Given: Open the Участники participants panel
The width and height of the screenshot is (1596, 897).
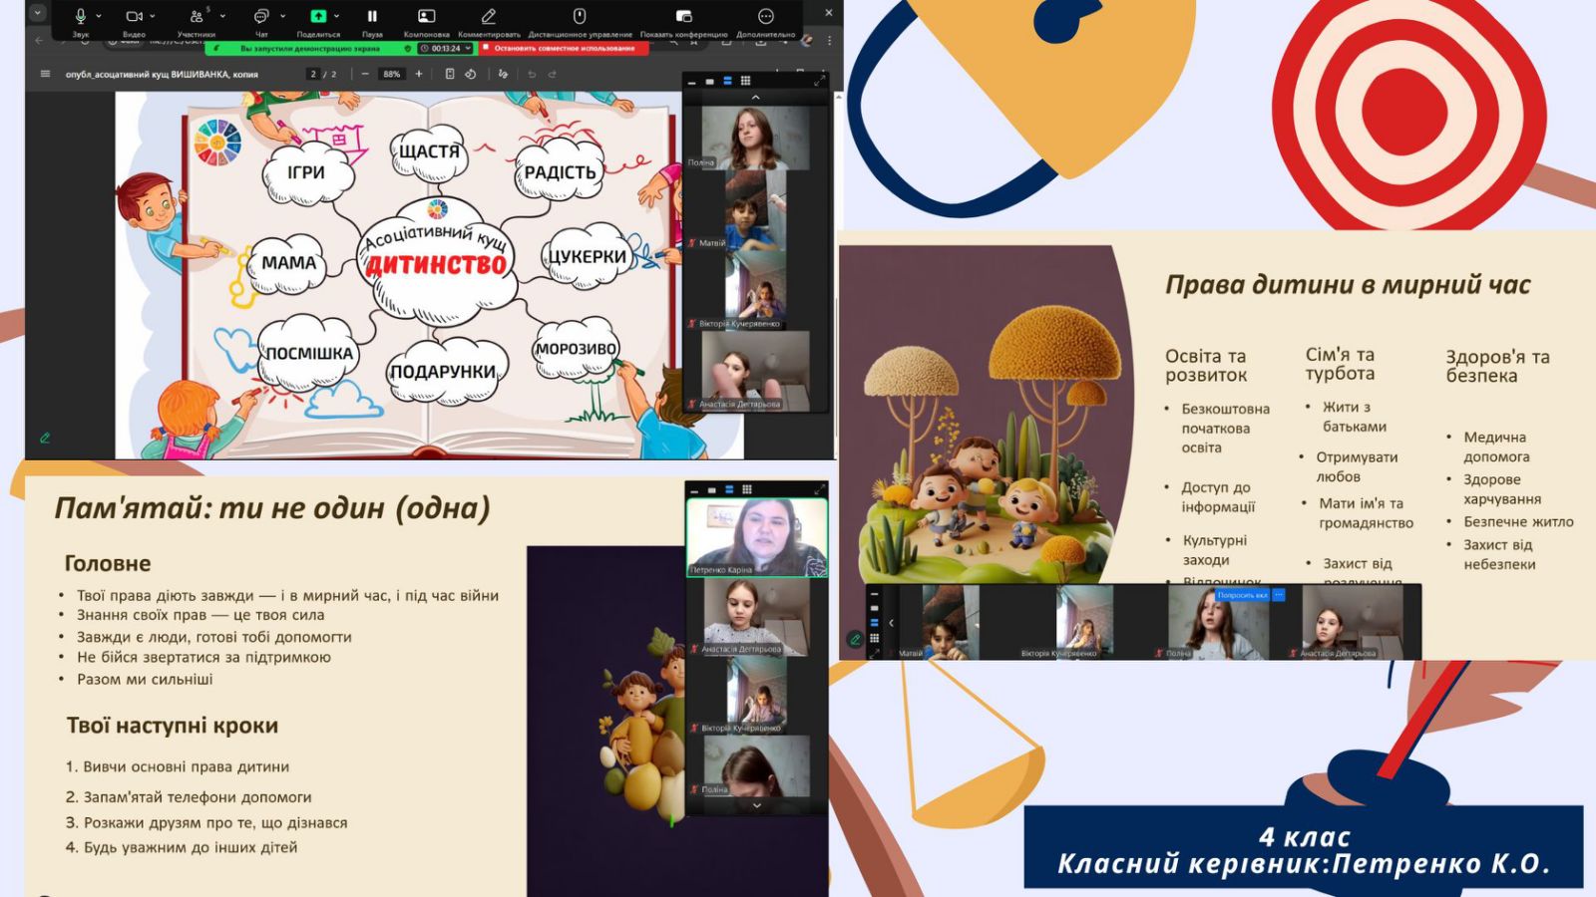Looking at the screenshot, I should 197,16.
